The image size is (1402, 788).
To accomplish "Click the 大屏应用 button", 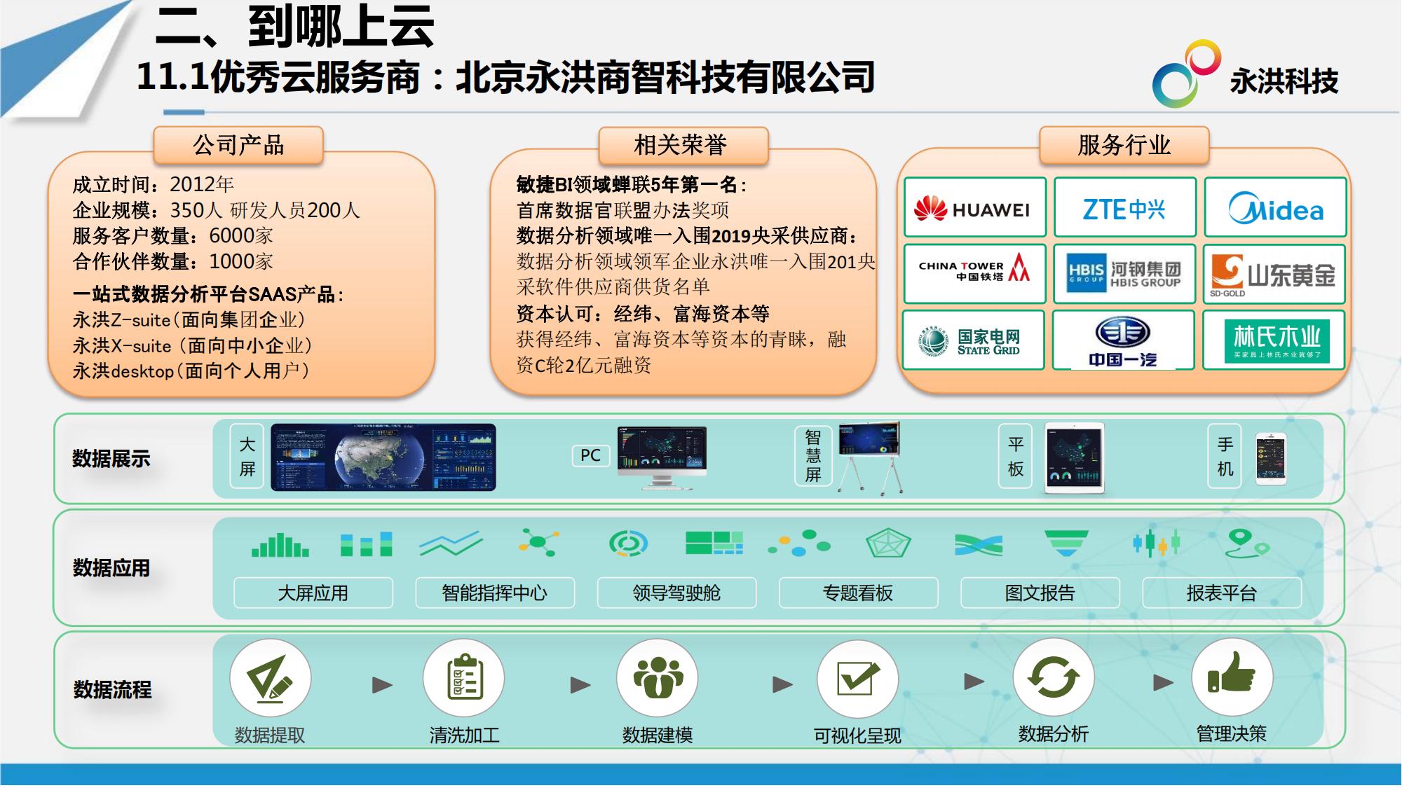I will tap(313, 593).
